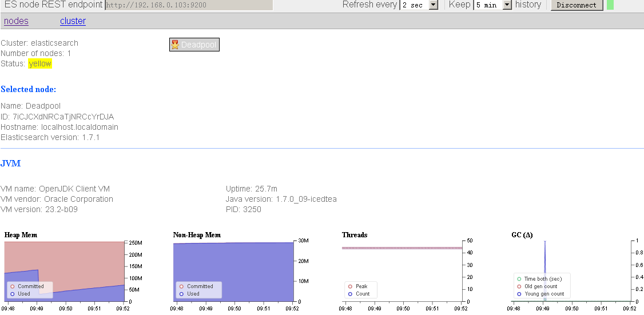The width and height of the screenshot is (644, 315).
Task: Click the ES node REST endpoint field
Action: click(x=189, y=5)
